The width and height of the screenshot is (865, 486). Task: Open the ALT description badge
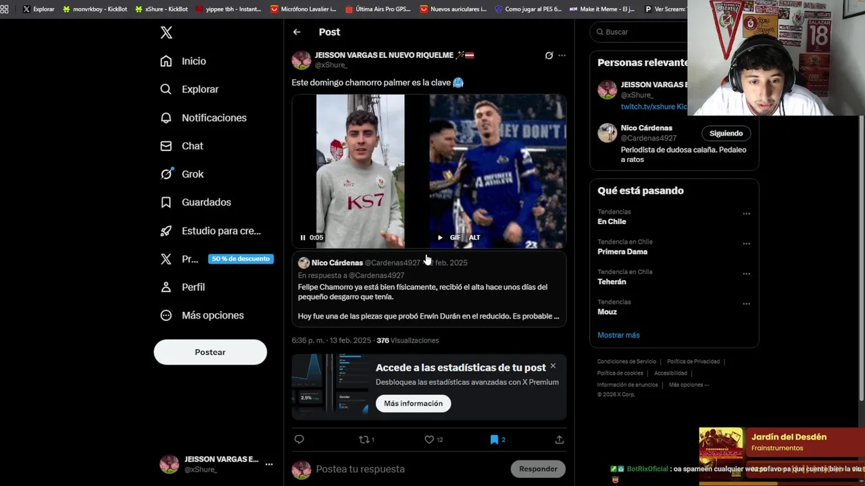(x=474, y=238)
